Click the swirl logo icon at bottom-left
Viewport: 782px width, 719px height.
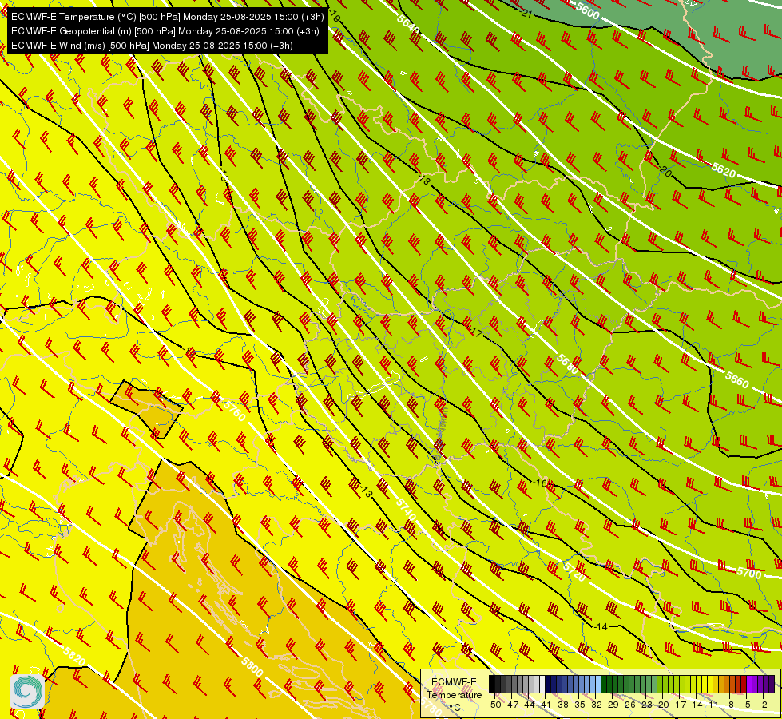(x=27, y=692)
